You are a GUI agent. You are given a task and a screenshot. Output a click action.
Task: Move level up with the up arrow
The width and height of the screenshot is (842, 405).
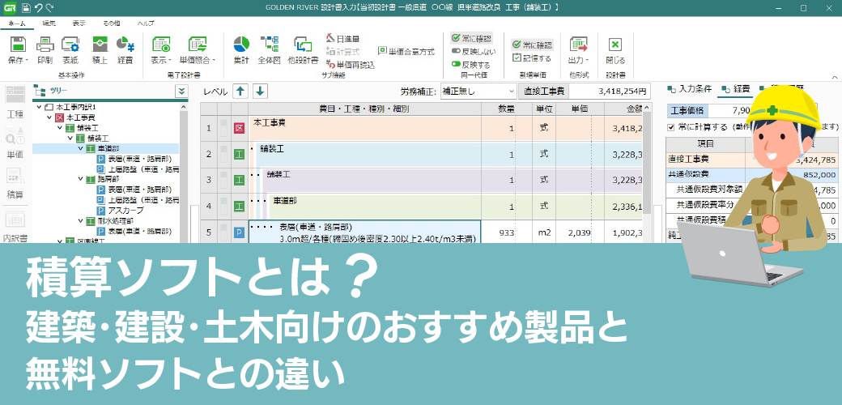coord(240,91)
